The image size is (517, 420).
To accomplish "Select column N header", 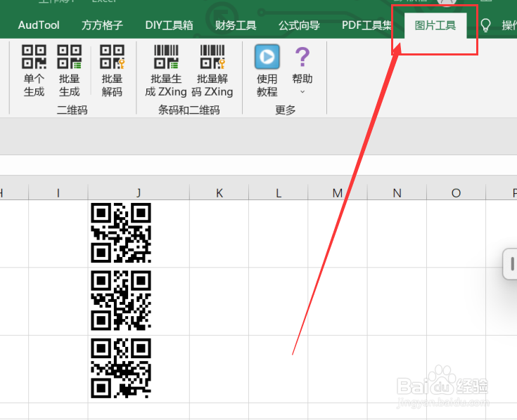I will tap(397, 192).
